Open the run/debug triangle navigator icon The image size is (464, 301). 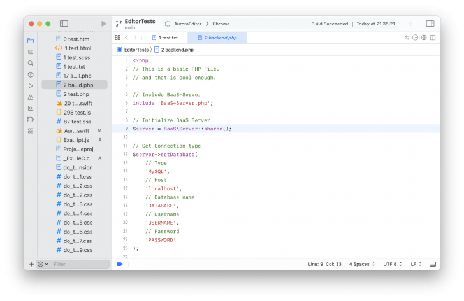pyautogui.click(x=31, y=86)
